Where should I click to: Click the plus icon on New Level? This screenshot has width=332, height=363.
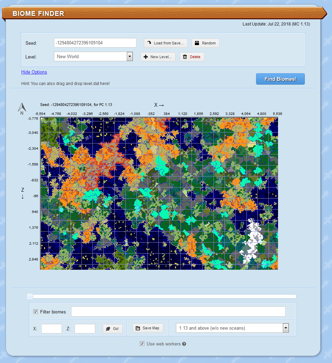tap(146, 57)
